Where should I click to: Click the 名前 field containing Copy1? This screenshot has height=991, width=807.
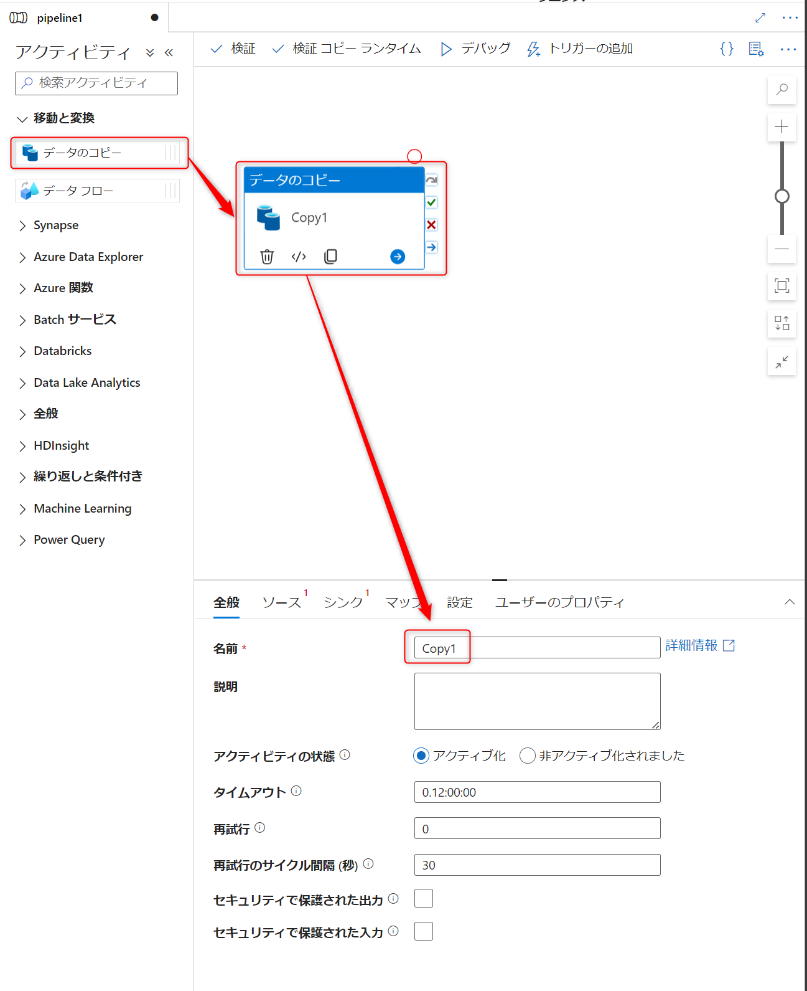(x=537, y=648)
